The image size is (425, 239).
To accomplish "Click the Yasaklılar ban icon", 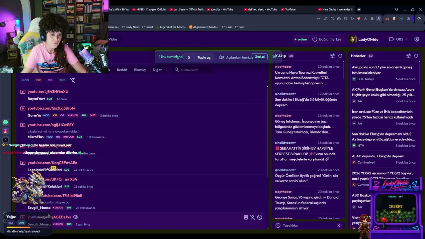I will (x=278, y=225).
